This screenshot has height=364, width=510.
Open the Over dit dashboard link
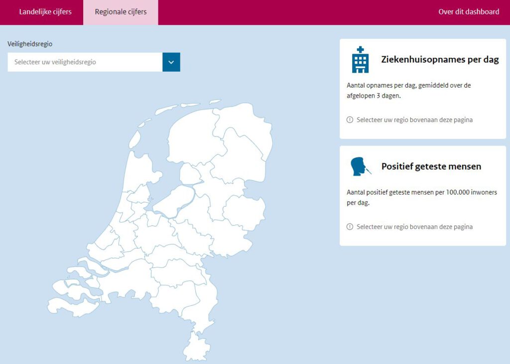pos(468,12)
